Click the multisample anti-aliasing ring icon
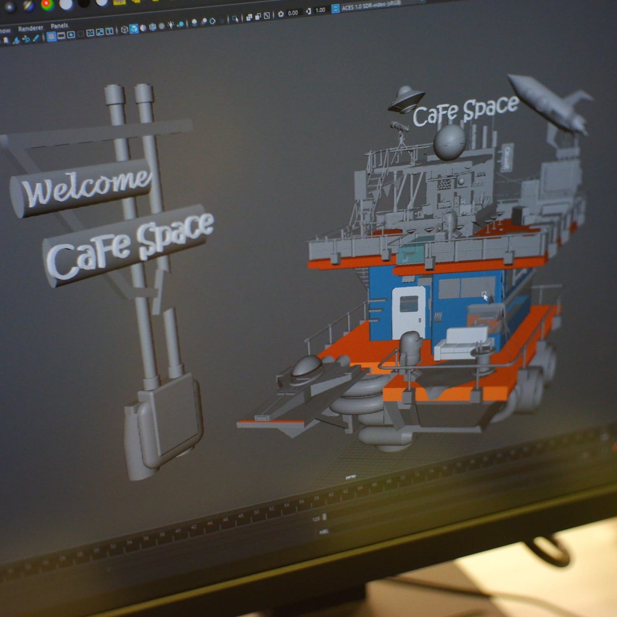This screenshot has width=617, height=617. click(x=212, y=21)
